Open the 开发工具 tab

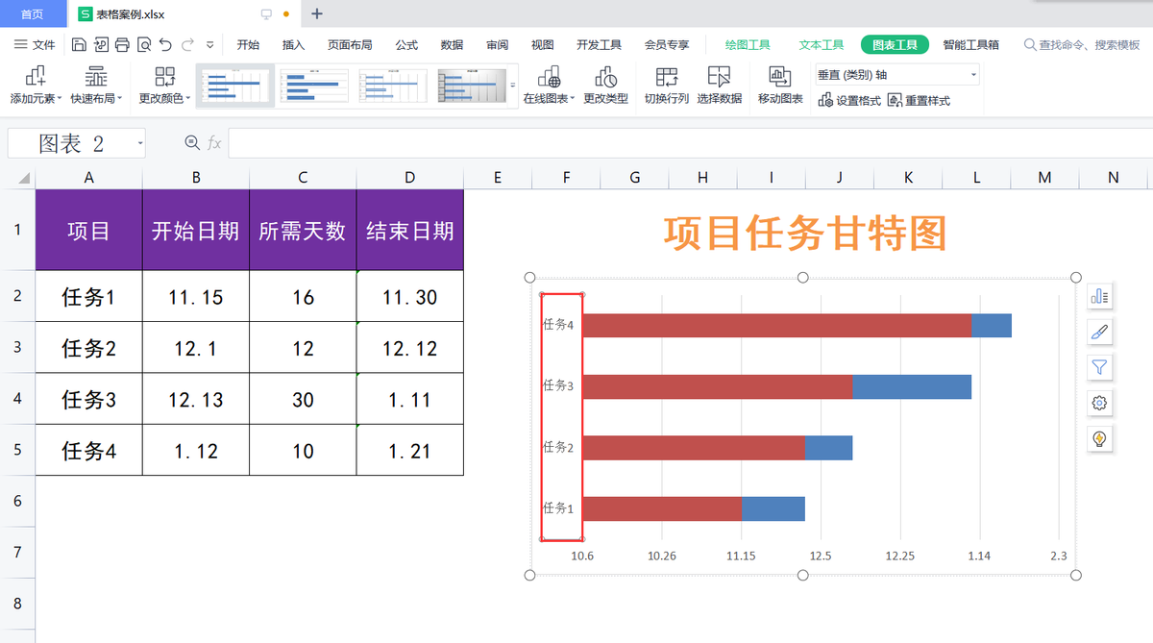599,44
